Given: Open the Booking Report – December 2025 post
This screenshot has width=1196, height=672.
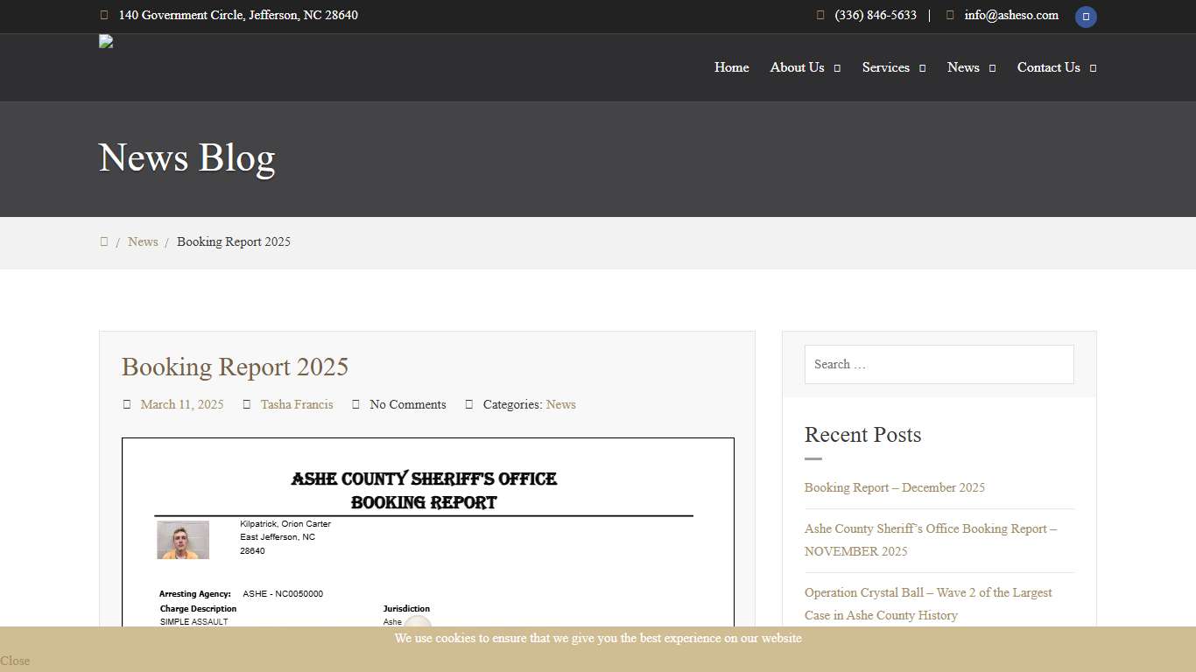Looking at the screenshot, I should coord(894,487).
